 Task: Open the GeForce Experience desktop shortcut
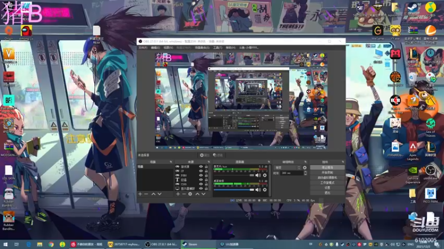click(x=413, y=174)
